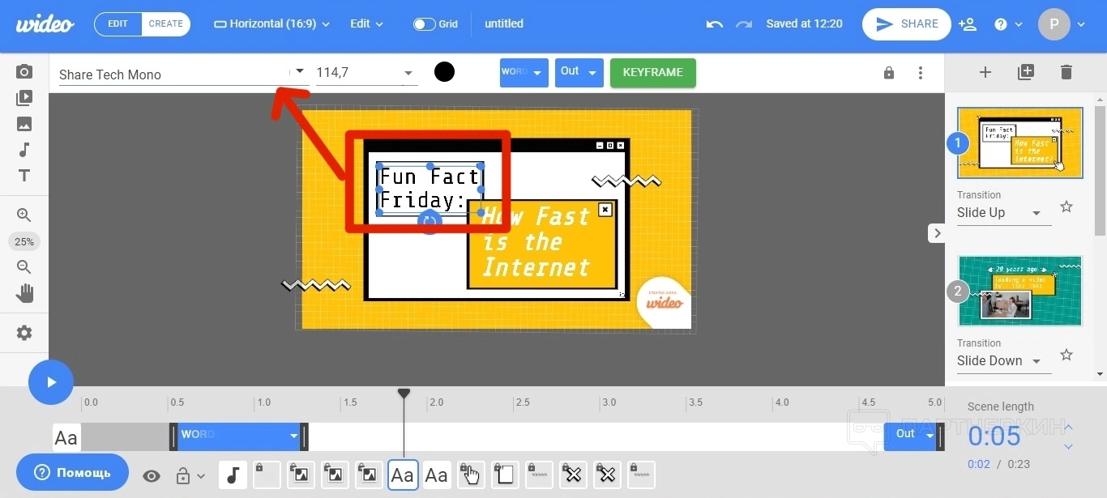This screenshot has width=1107, height=498.
Task: Click the SHARE button
Action: (x=906, y=24)
